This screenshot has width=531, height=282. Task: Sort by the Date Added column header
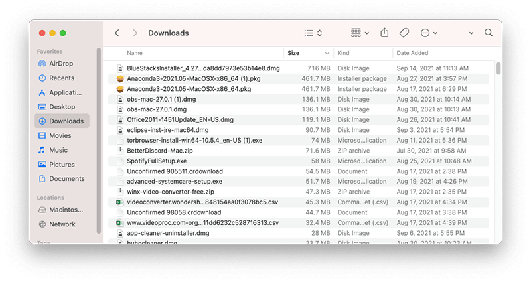412,53
